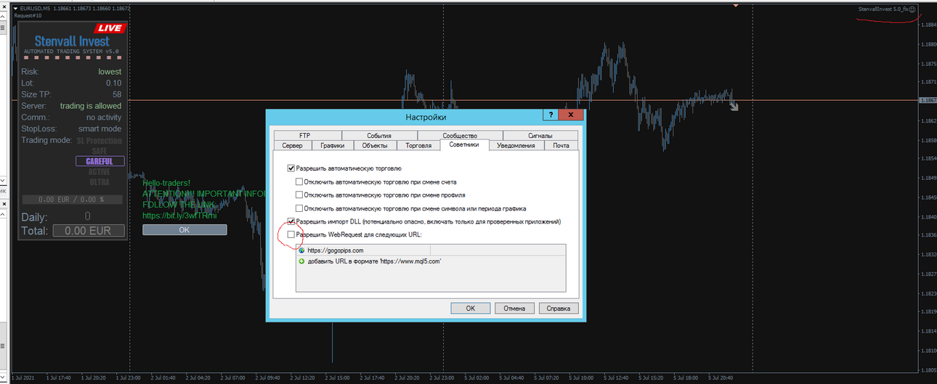Image resolution: width=937 pixels, height=384 pixels.
Task: Click current price label 1.1867 on scale
Action: tap(928, 100)
